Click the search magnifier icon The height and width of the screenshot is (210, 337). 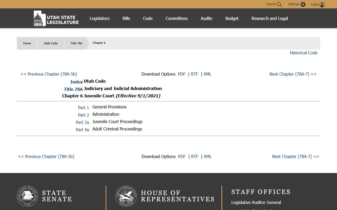(x=279, y=4)
